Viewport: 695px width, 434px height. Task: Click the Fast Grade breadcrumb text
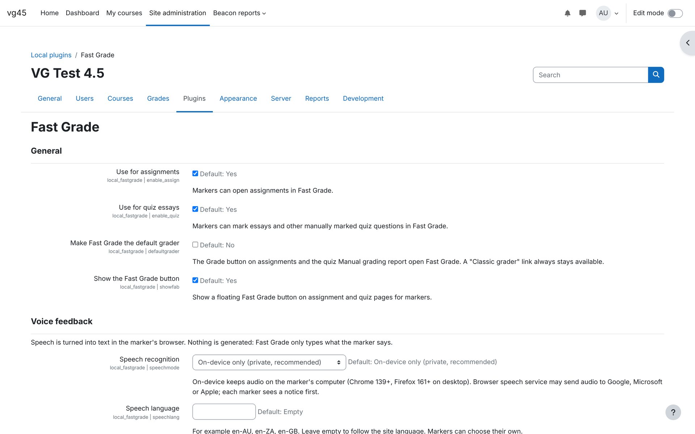point(97,55)
